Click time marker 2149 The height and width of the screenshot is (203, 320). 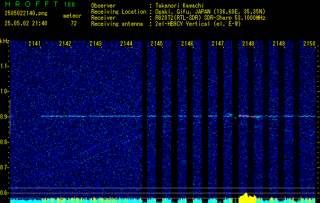(279, 44)
